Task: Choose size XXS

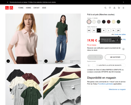Action: coord(89,30)
